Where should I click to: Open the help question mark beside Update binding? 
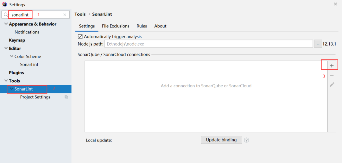tap(246, 140)
